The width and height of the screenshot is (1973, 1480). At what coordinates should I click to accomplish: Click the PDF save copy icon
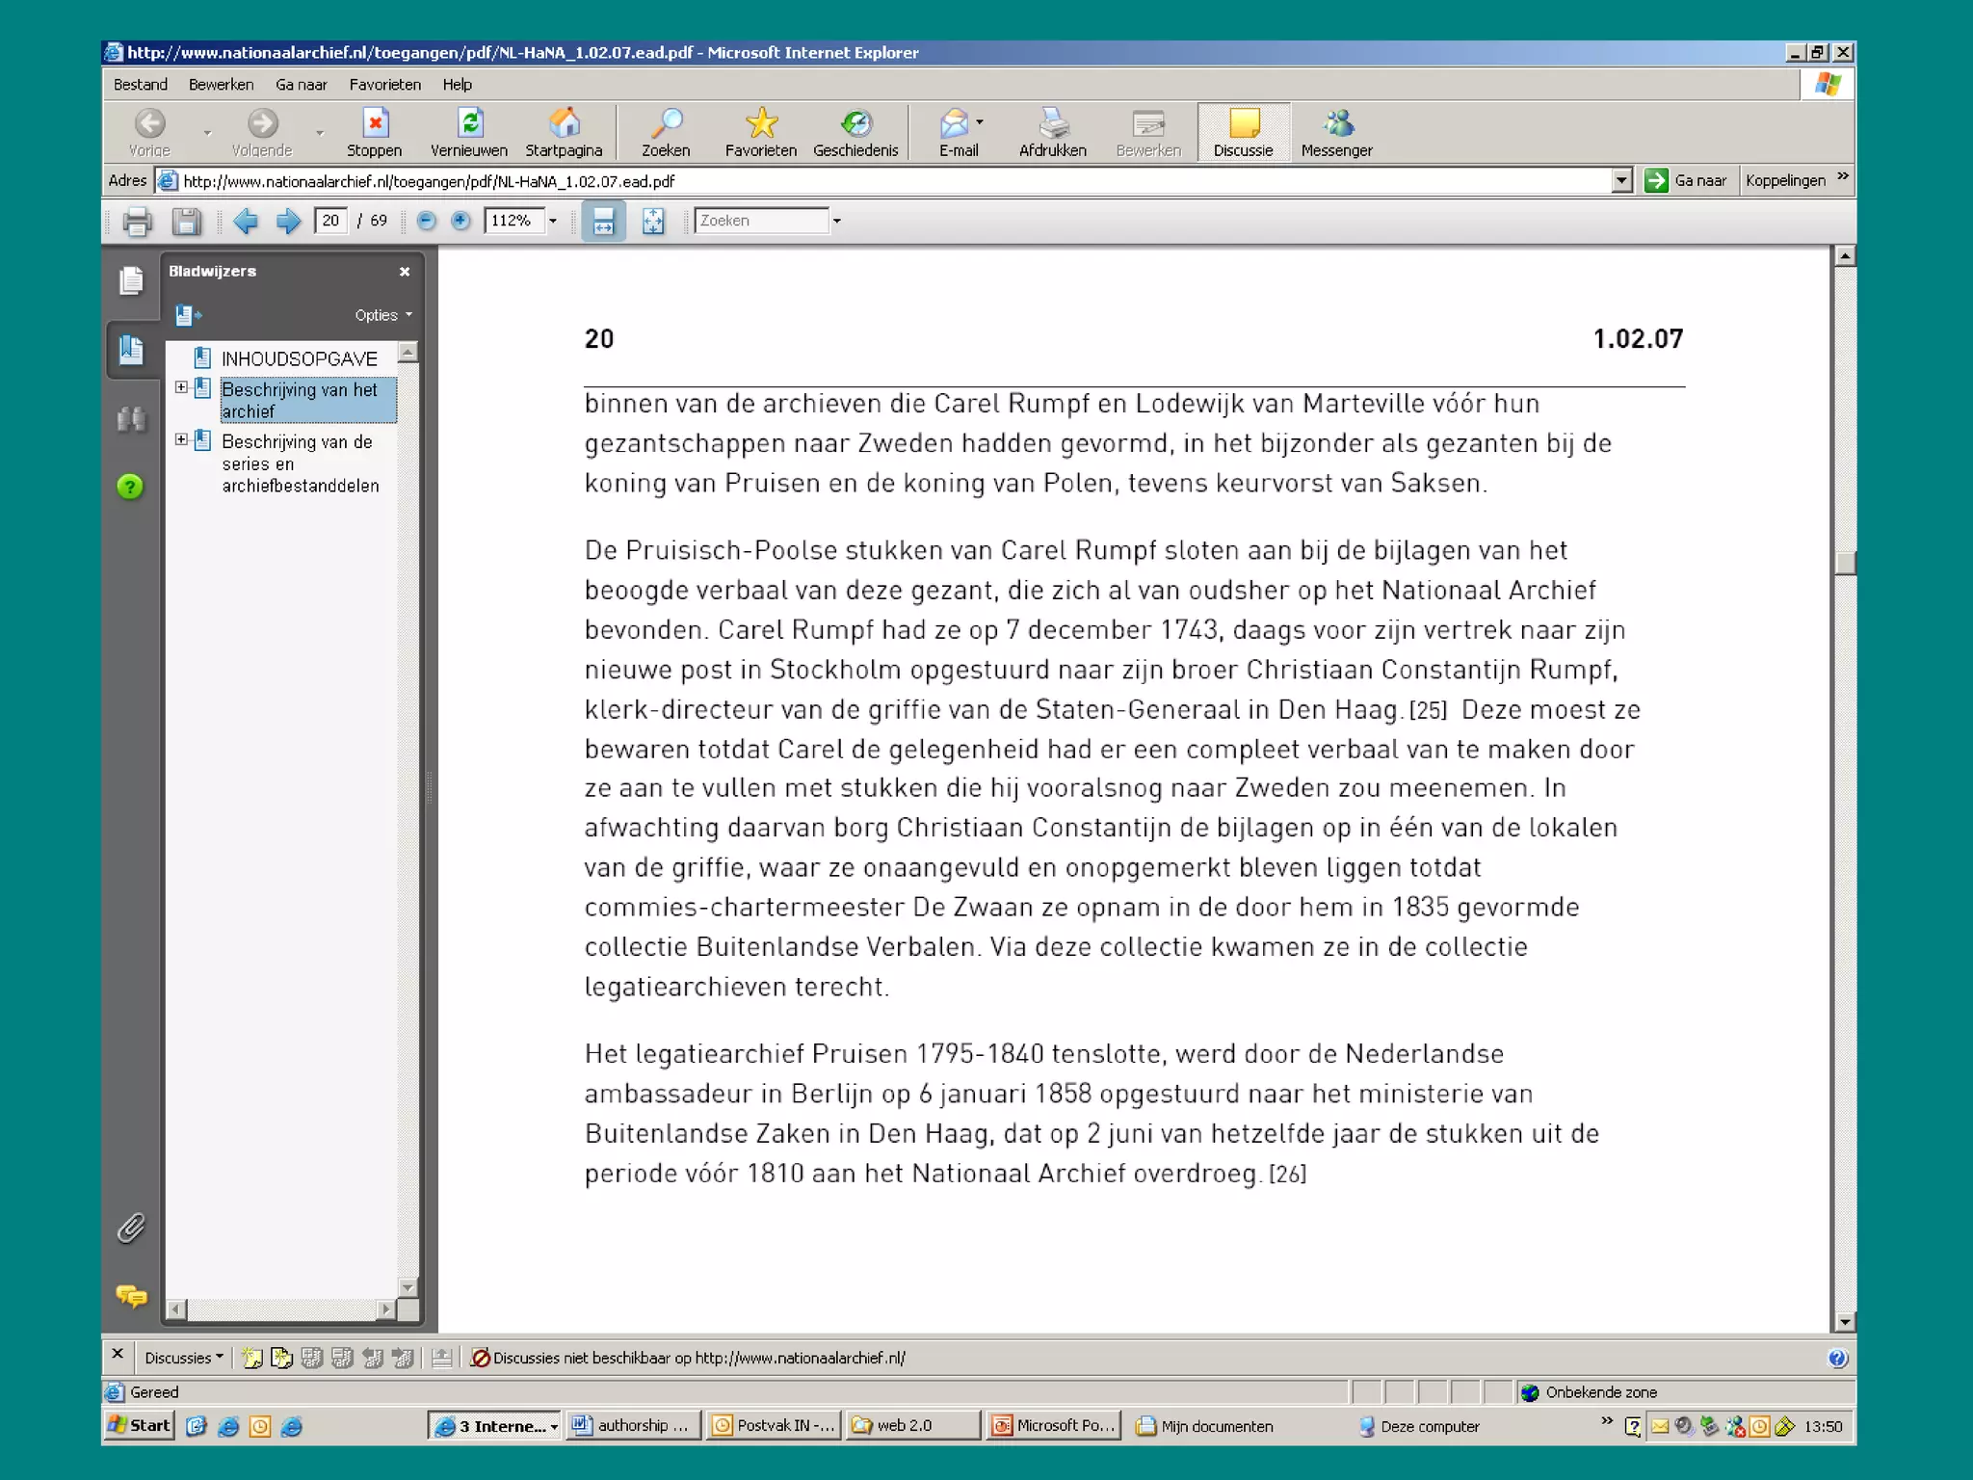[186, 221]
